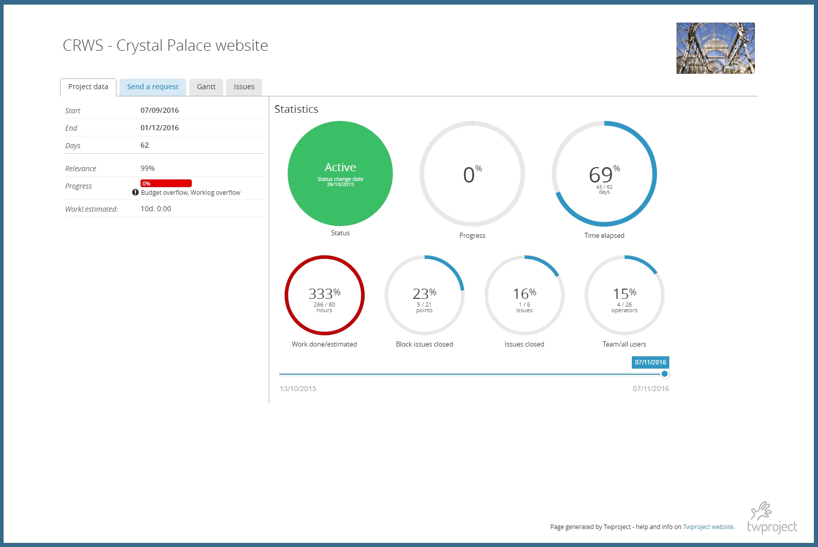
Task: Click the 13/10/2015 slider start date
Action: [x=298, y=389]
